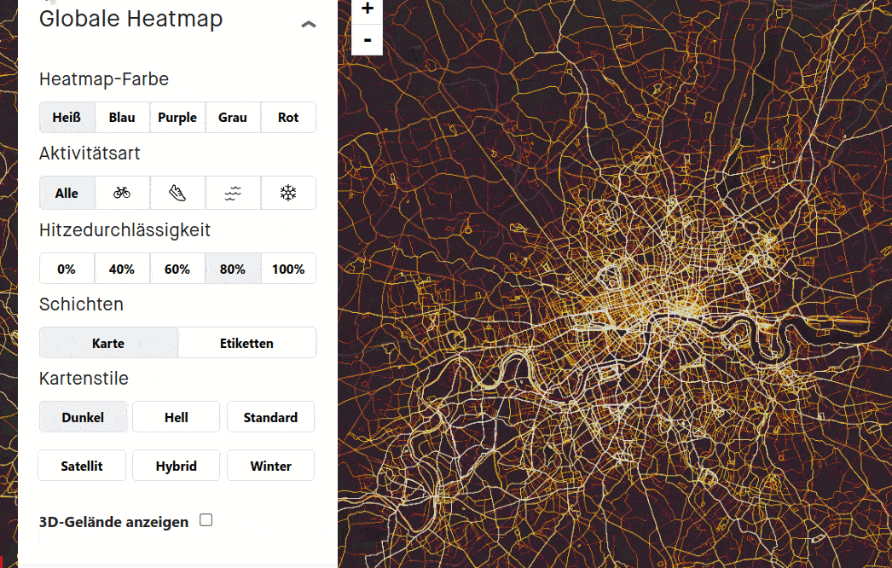892x568 pixels.
Task: Apply the Standard map style
Action: coord(271,417)
